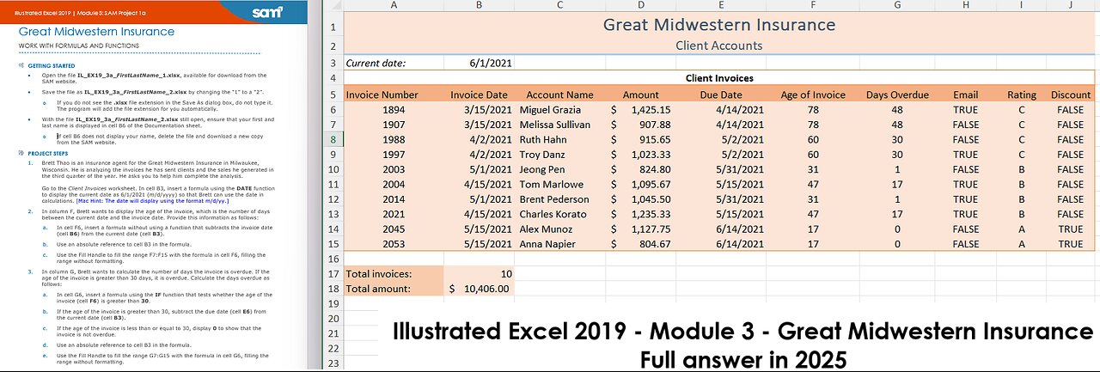Select column E header
This screenshot has width=1100, height=372.
coord(723,5)
